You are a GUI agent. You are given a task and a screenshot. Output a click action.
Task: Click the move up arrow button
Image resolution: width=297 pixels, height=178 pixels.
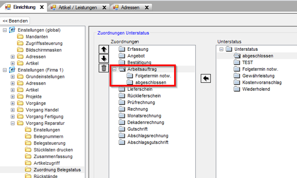[x=104, y=50]
